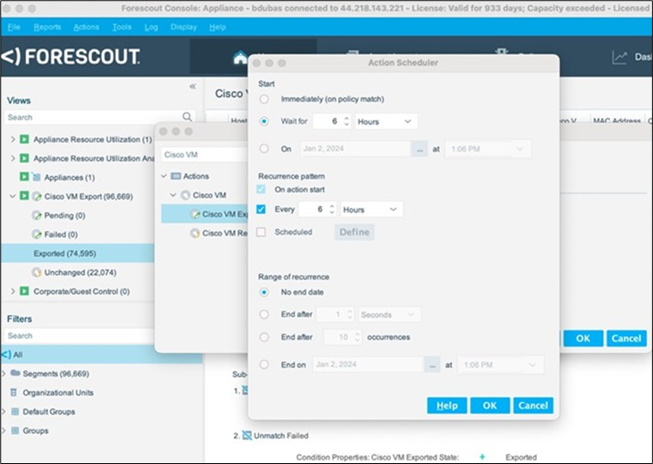Viewport: 653px width, 464px height.
Task: Click Wait for value stepper arrows
Action: (x=346, y=121)
